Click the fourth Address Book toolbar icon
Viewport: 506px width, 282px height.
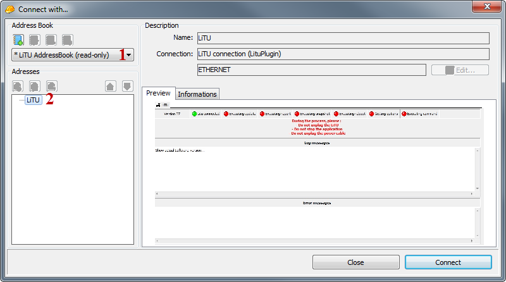pos(68,40)
